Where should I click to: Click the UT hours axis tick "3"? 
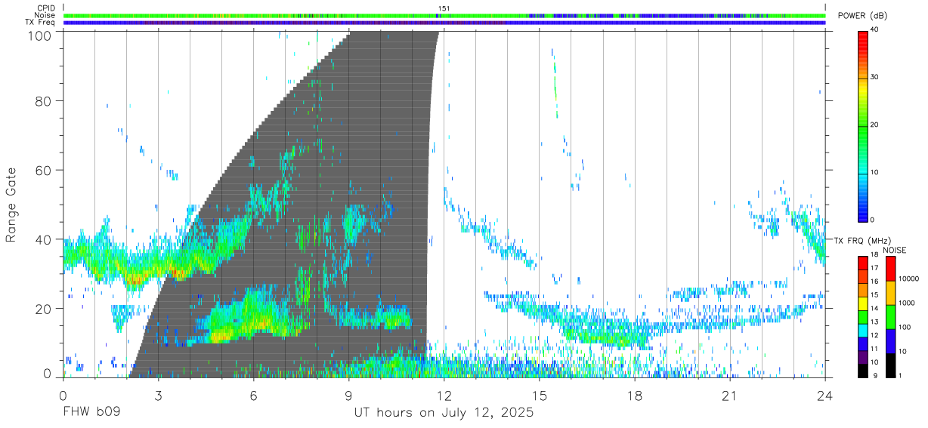coord(158,395)
